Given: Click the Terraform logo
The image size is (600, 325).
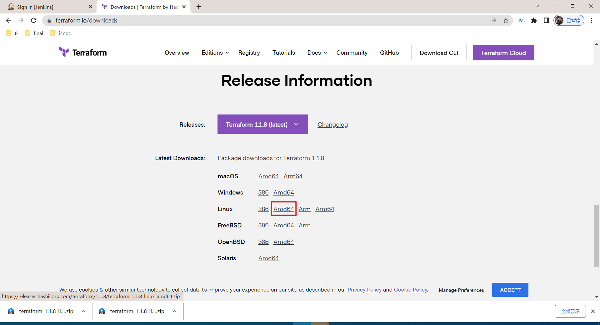Looking at the screenshot, I should point(83,52).
